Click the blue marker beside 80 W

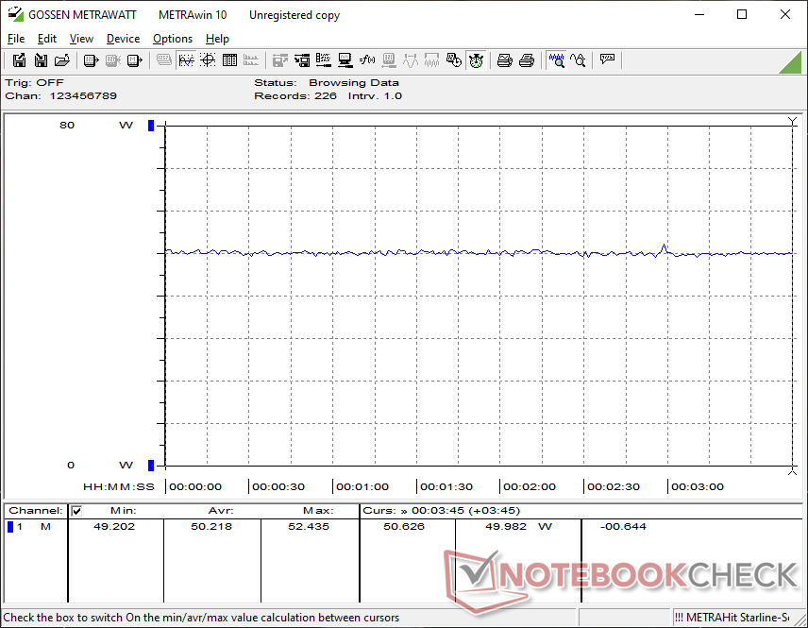[150, 126]
